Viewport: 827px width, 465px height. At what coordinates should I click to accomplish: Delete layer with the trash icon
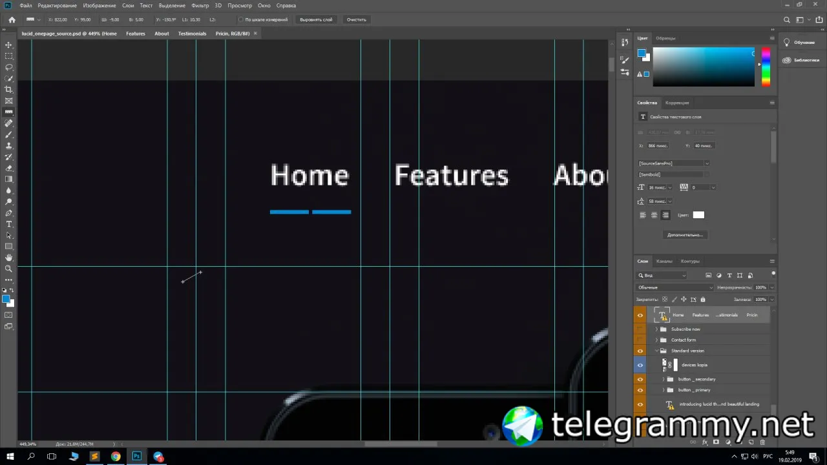762,442
